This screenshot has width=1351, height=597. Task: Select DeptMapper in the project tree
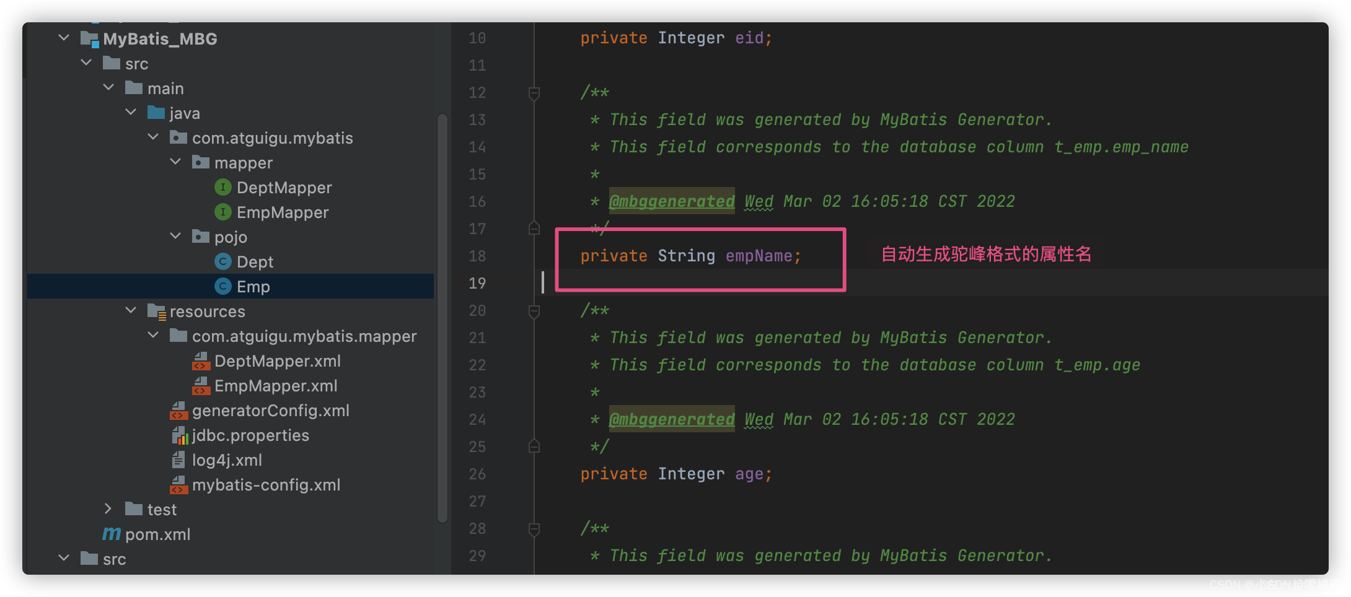284,187
